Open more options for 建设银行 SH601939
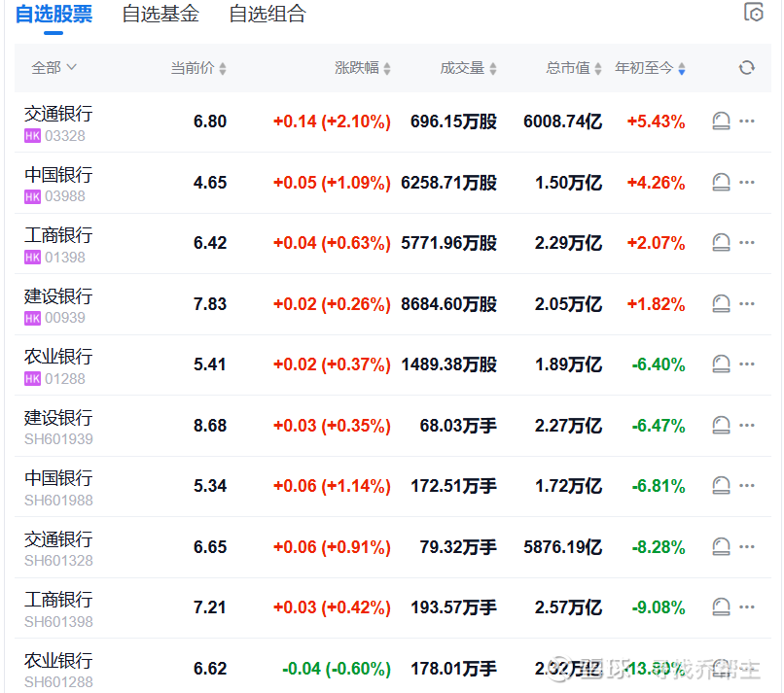 click(746, 425)
